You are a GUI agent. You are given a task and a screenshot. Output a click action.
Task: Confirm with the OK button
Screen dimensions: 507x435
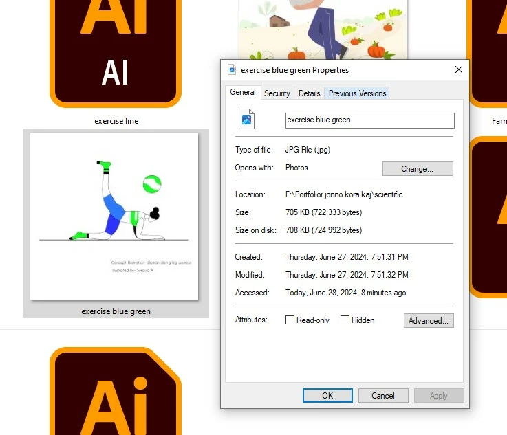(327, 396)
